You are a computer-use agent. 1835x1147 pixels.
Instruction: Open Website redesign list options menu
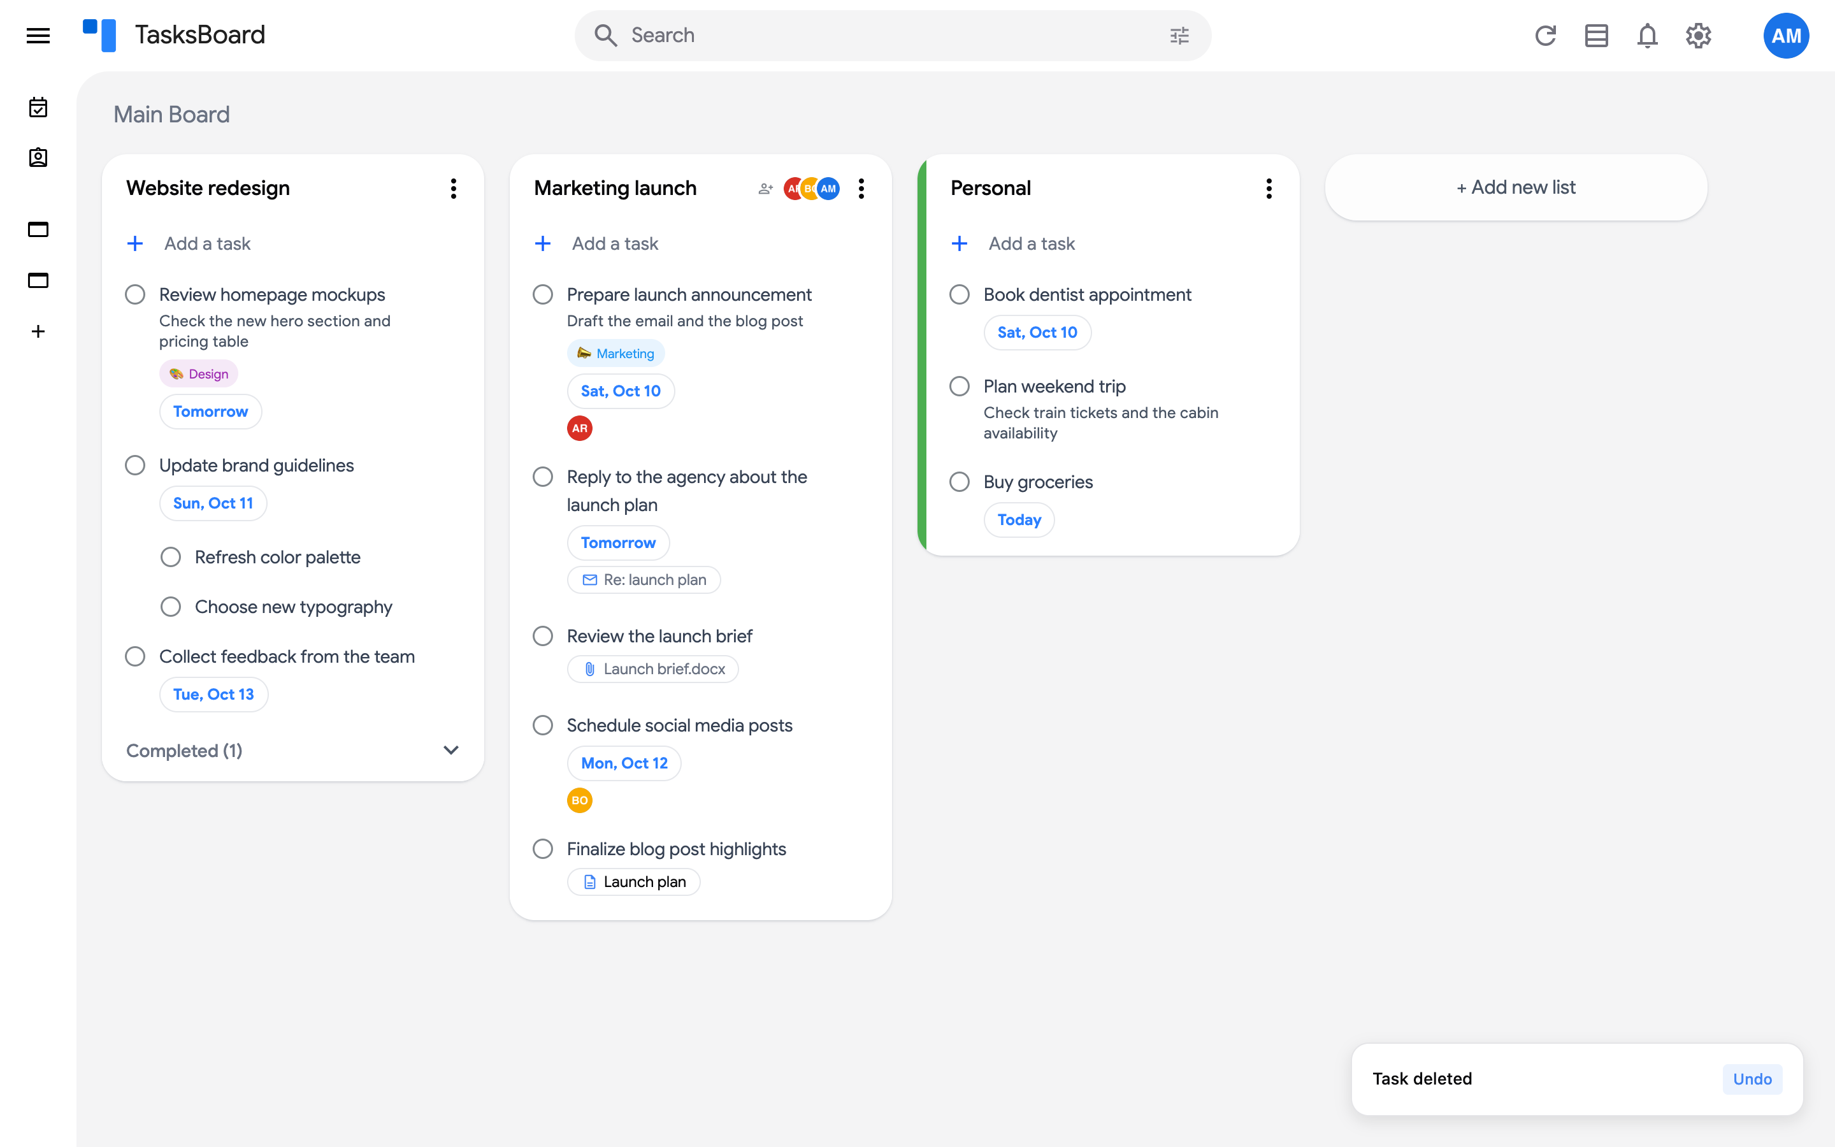454,189
